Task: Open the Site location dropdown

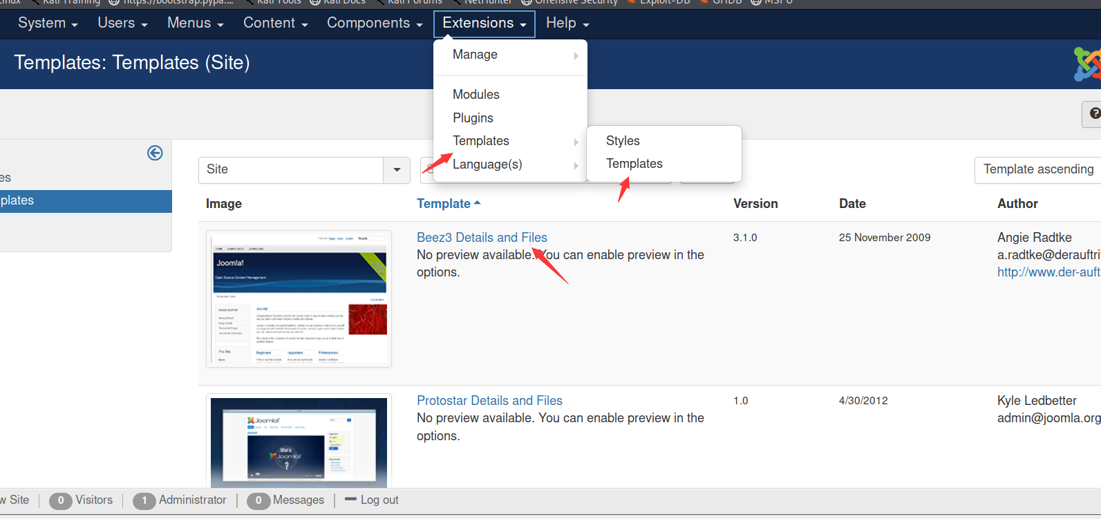Action: [x=304, y=170]
